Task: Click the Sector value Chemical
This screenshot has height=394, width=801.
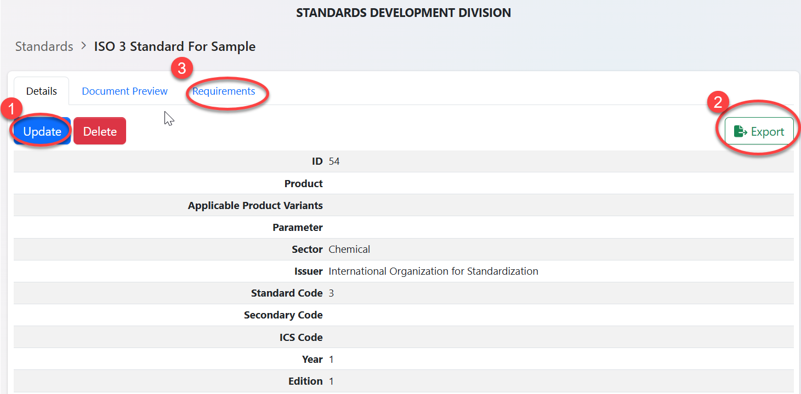Action: pos(349,250)
